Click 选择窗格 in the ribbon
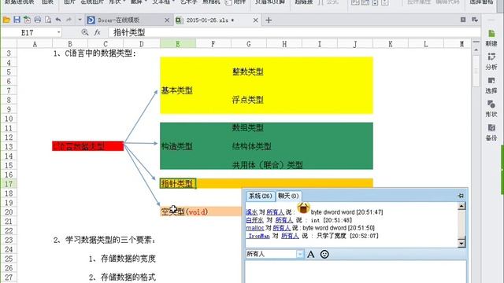504x283 pixels. click(x=482, y=2)
